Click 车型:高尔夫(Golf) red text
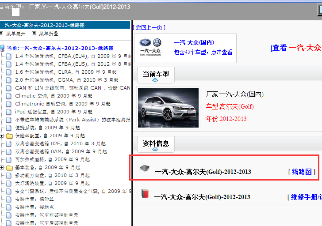Viewport: 322px width, 226px height. (230, 107)
